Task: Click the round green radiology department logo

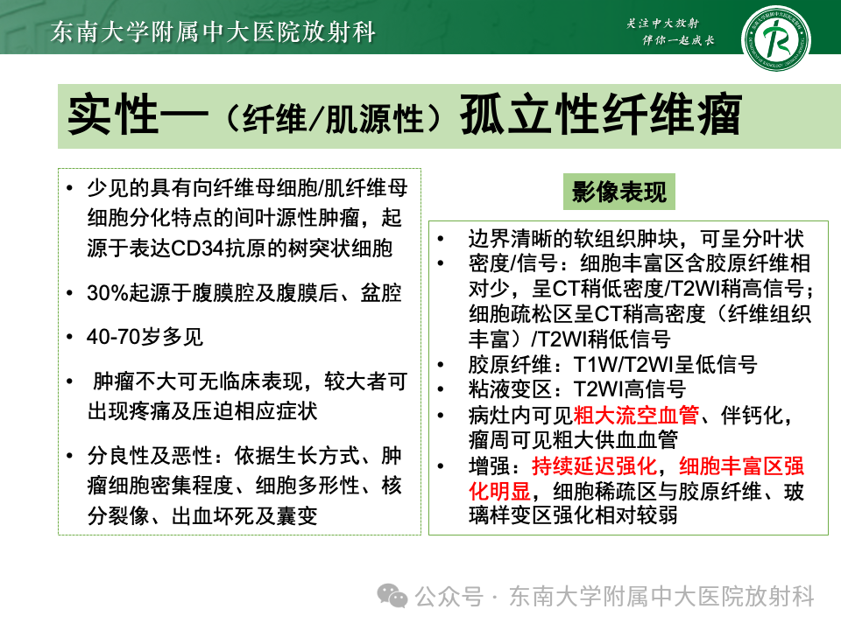Action: coord(775,39)
